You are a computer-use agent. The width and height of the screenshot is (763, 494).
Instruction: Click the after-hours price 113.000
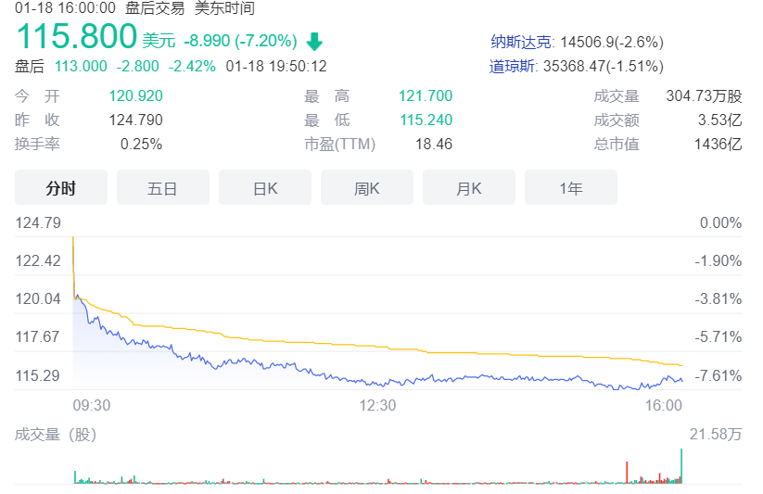pyautogui.click(x=81, y=67)
